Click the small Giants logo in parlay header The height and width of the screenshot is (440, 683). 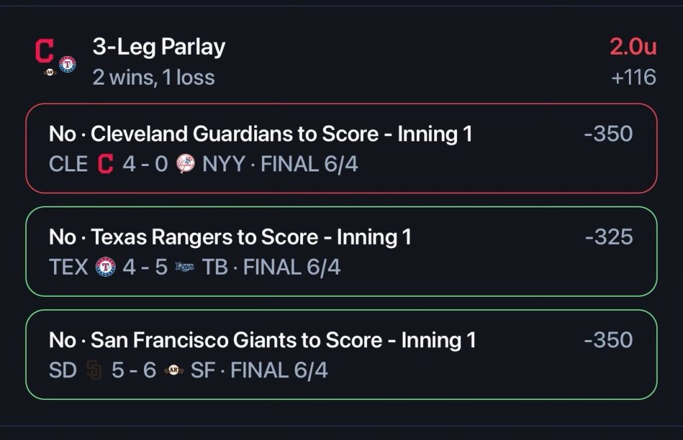(50, 72)
